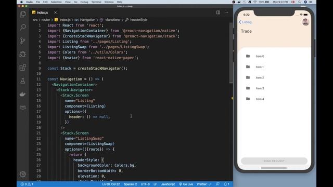Tap the SEND REQUEST button in the simulator
The height and width of the screenshot is (187, 333).
point(274,161)
